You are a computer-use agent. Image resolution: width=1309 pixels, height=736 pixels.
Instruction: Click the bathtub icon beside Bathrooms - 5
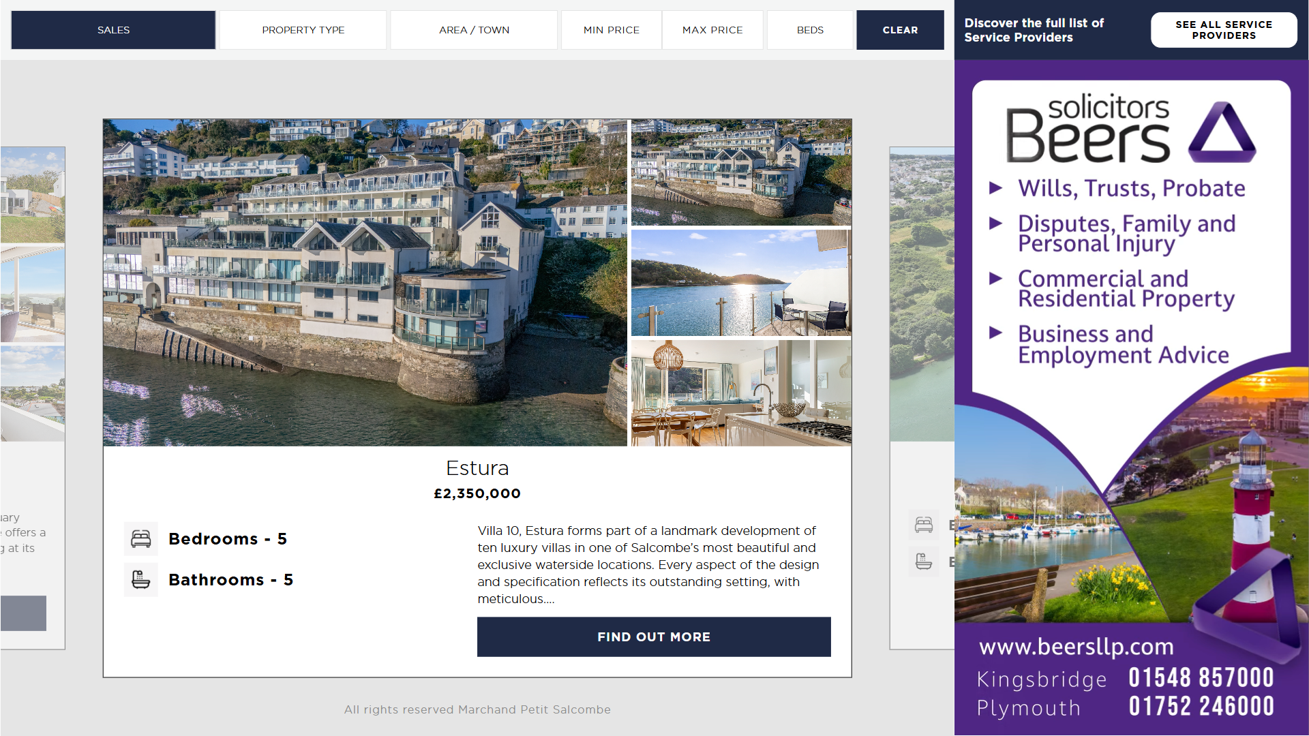click(x=141, y=580)
